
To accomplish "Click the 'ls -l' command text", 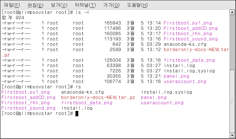I will (82, 12).
